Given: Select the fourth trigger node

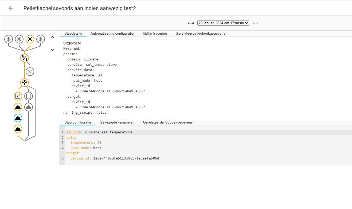Looking at the screenshot, I should tap(40, 39).
